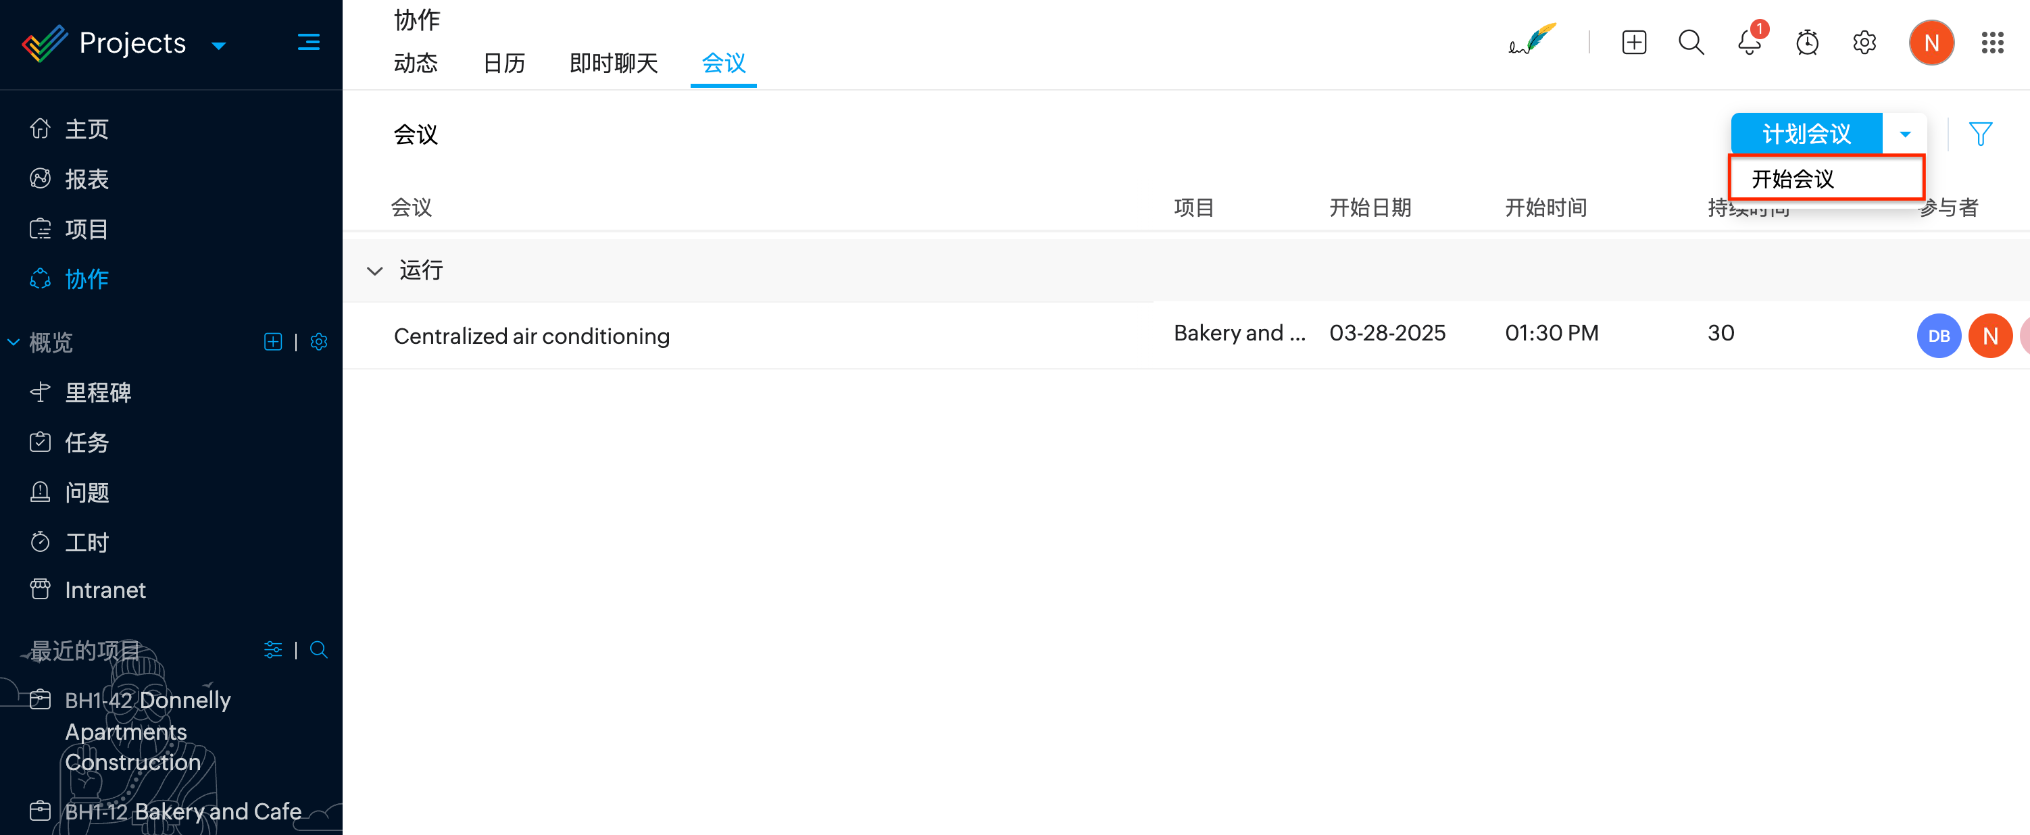Open the apps grid launcher icon

pyautogui.click(x=1992, y=43)
